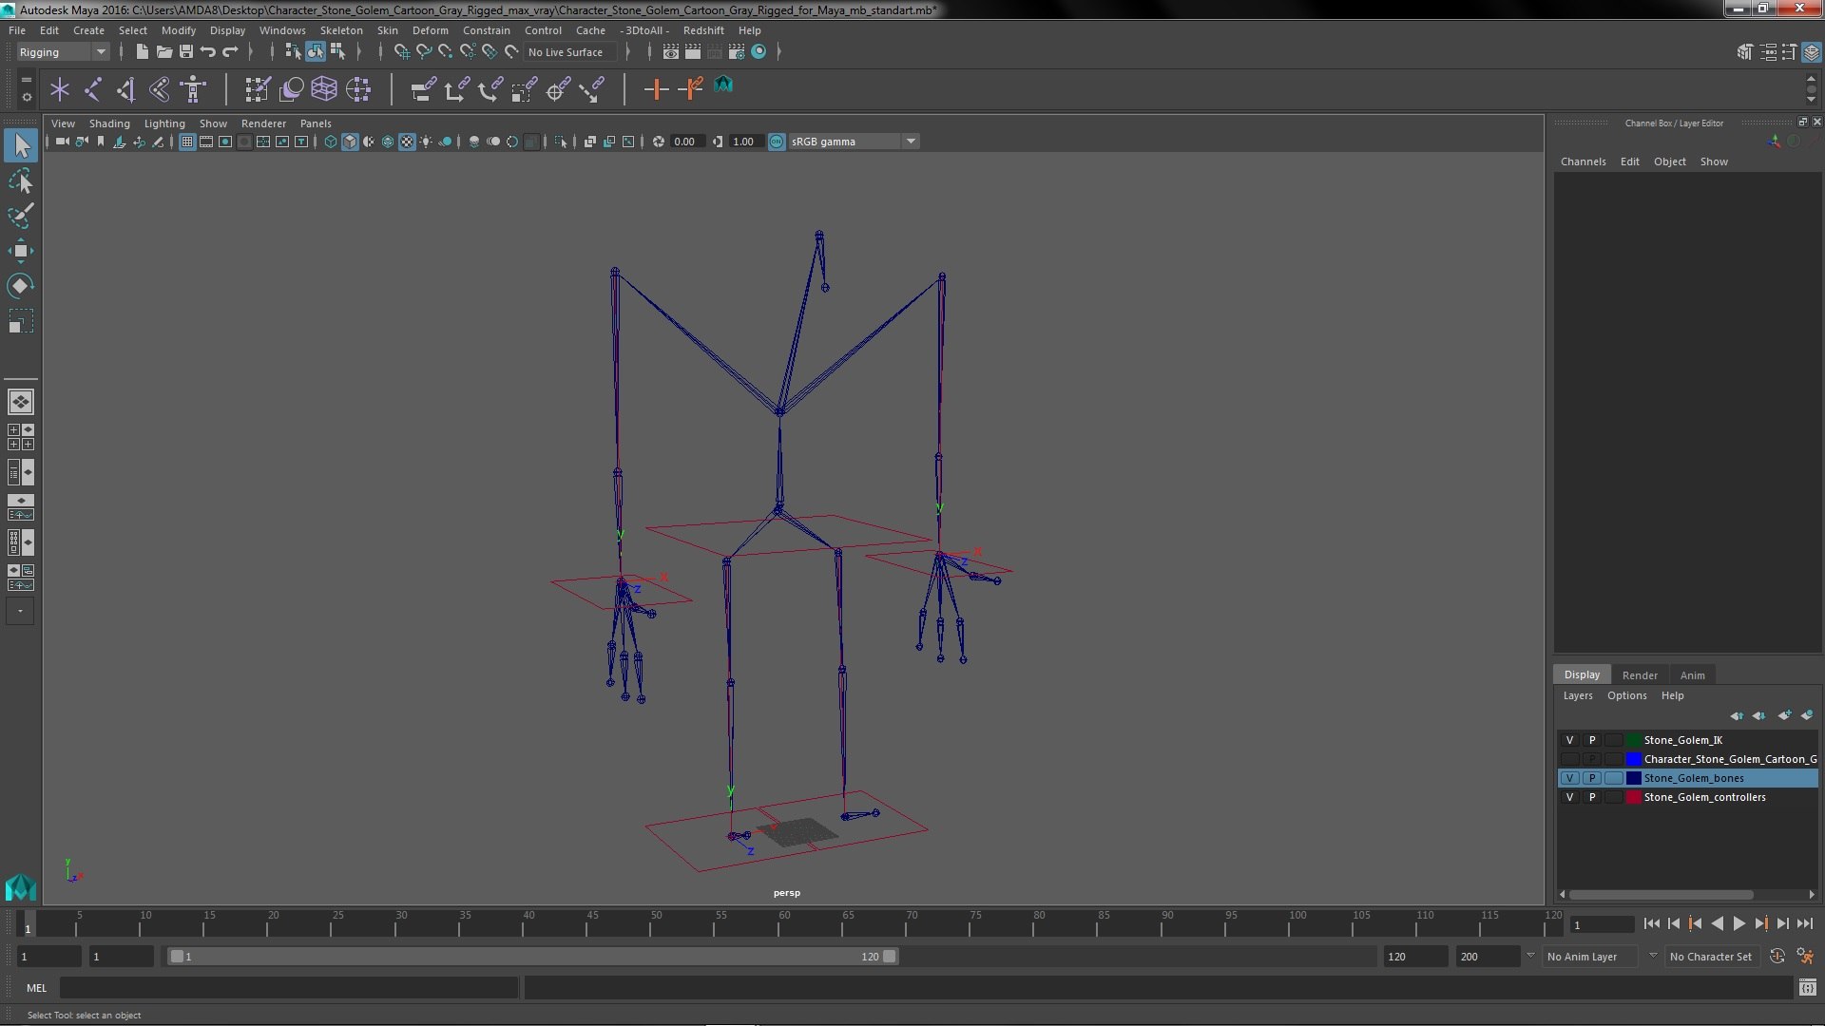This screenshot has height=1026, width=1825.
Task: Select the arrow Select tool in toolbox
Action: 21,145
